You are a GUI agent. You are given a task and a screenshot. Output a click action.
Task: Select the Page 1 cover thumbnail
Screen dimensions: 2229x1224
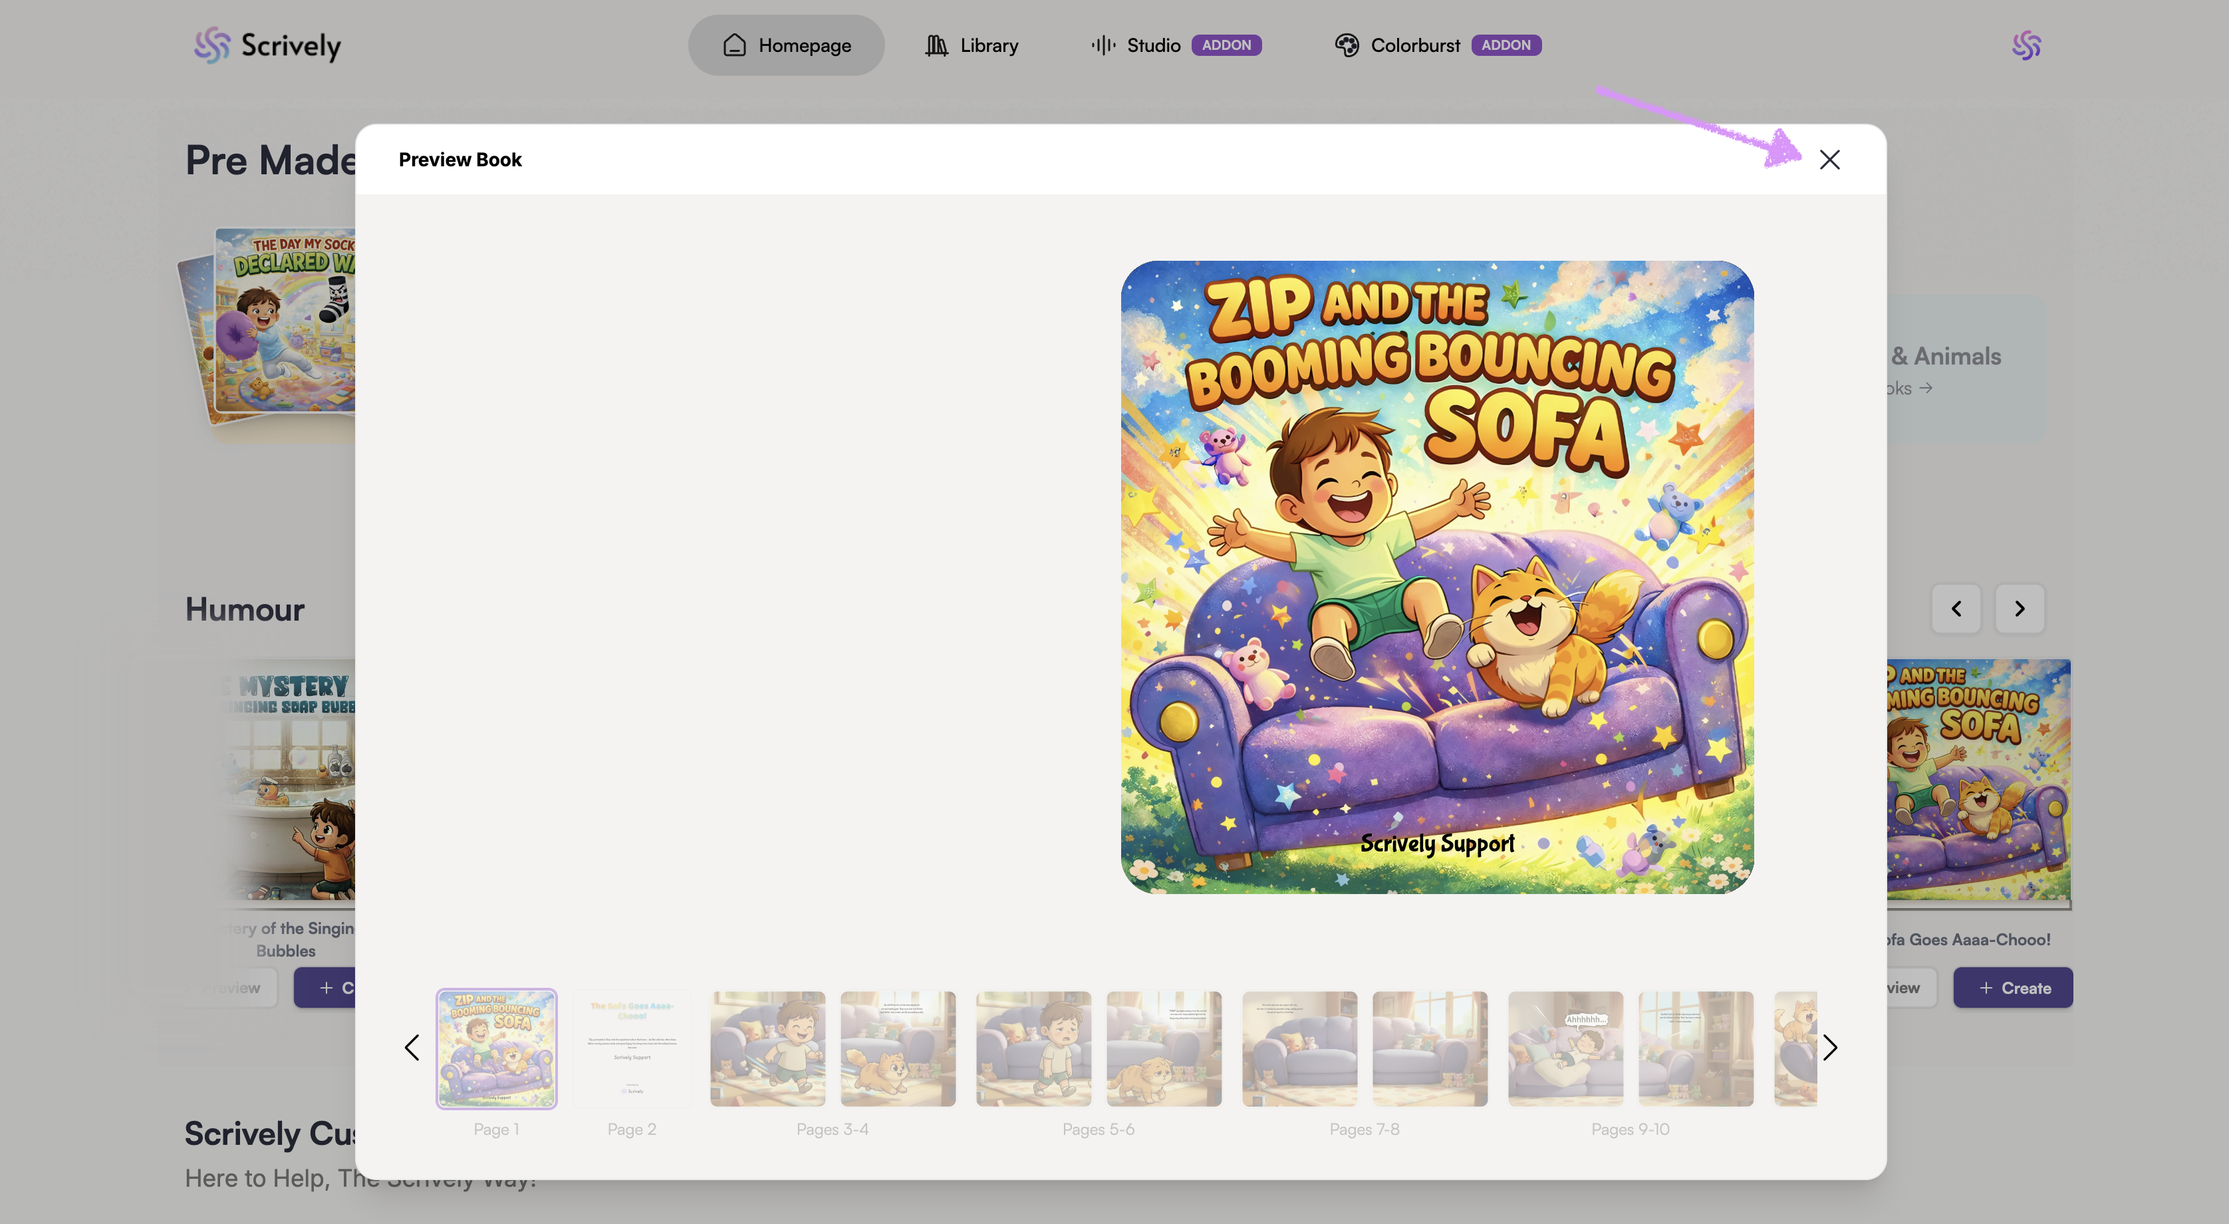tap(497, 1048)
